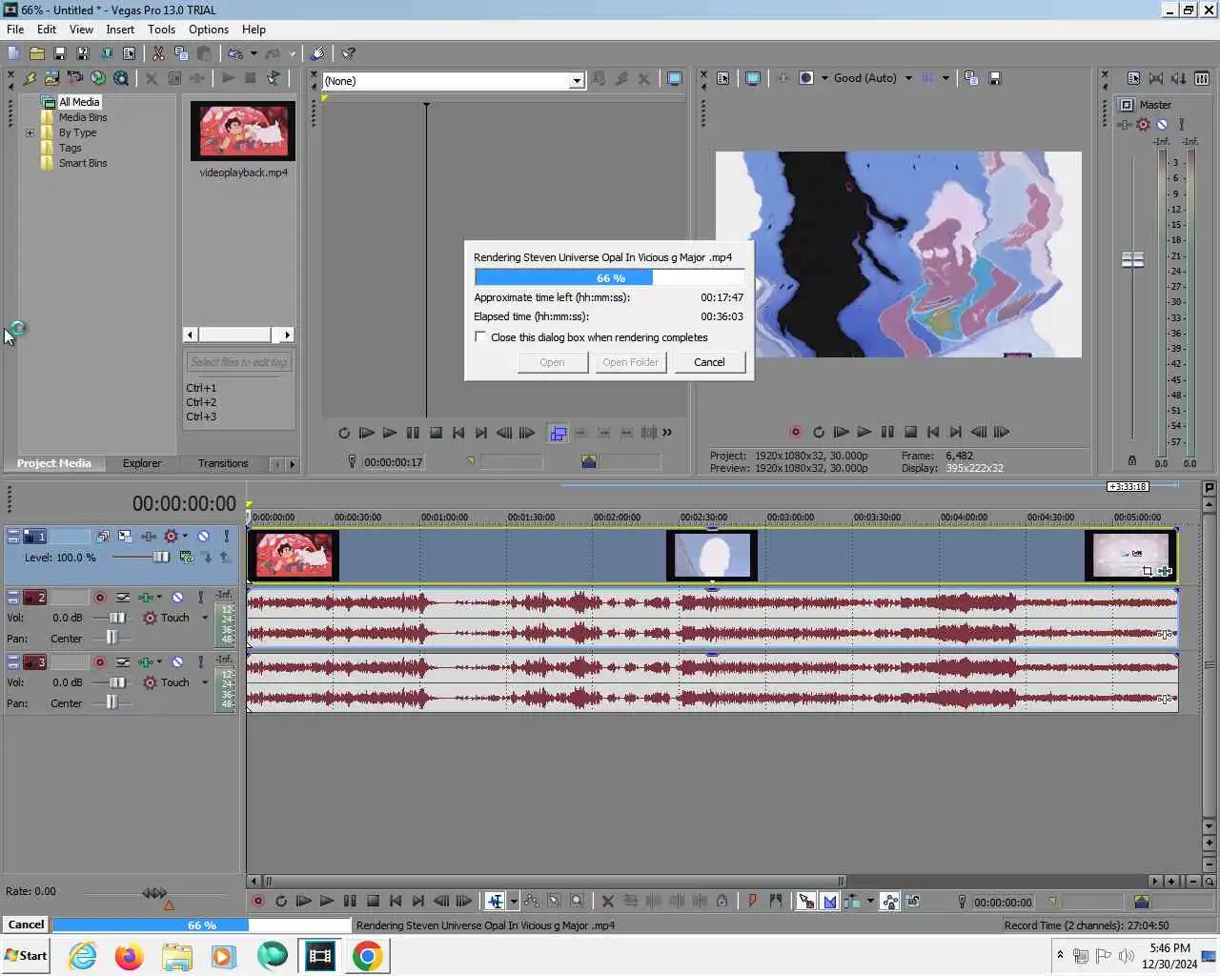
Task: Switch to the Transitions tab
Action: tap(223, 463)
